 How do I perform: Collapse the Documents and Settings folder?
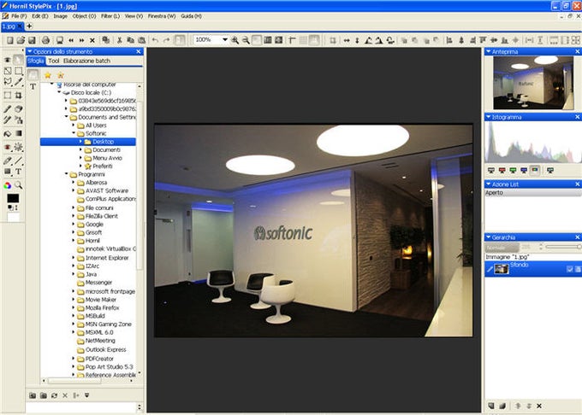[x=67, y=117]
